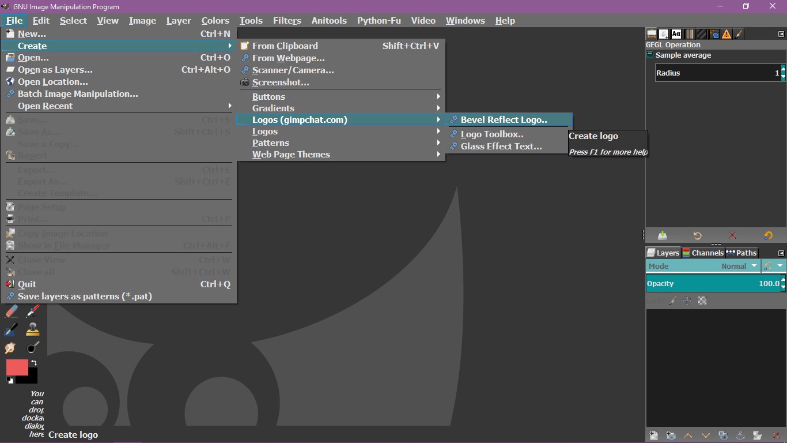Save tool preset in Tool Options

point(663,235)
